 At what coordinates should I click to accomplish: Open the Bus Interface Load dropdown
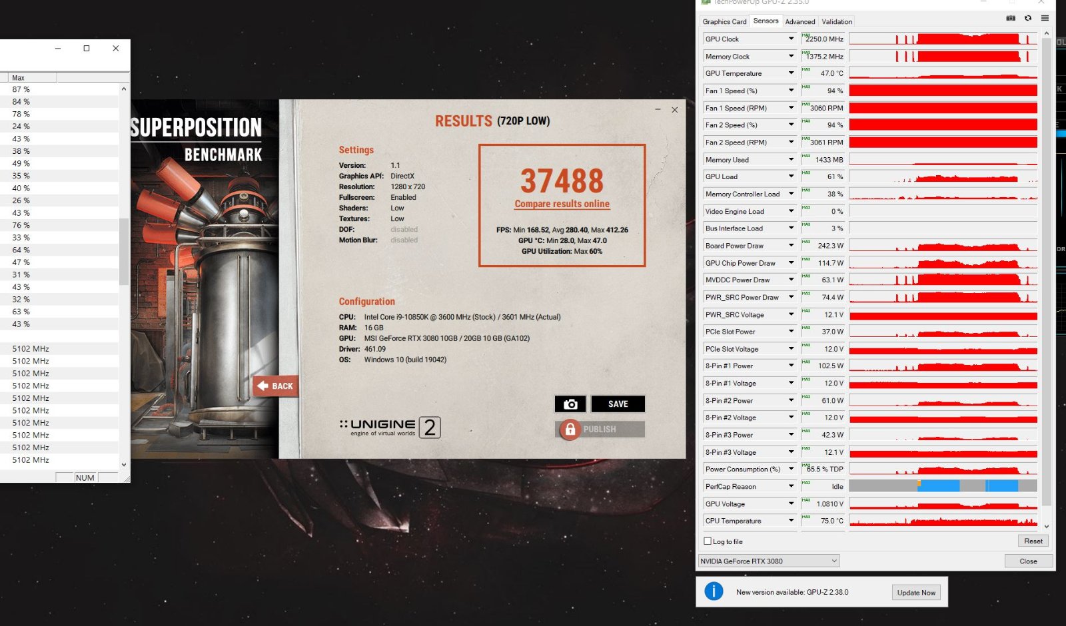(x=791, y=228)
